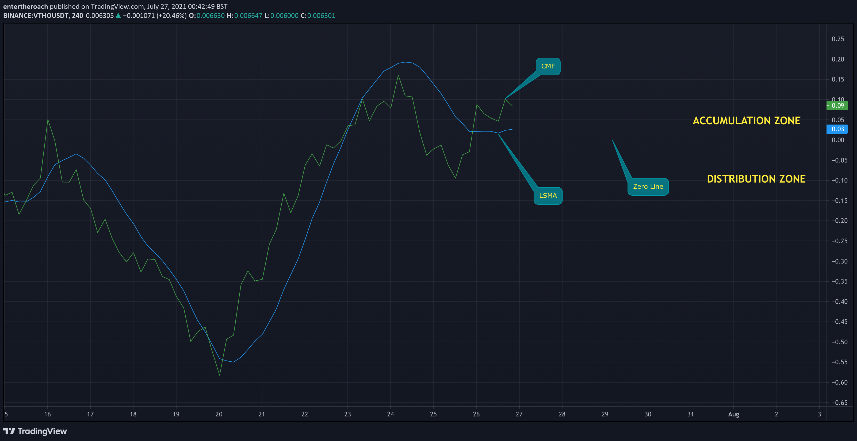The width and height of the screenshot is (857, 441).
Task: Click the LSMA line peak near 0.19
Action: click(405, 62)
